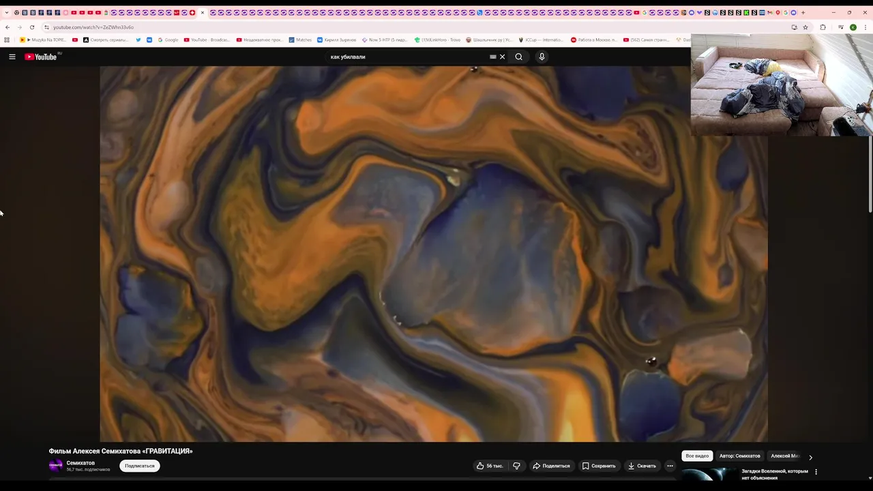Reload the page with the refresh icon
The height and width of the screenshot is (491, 873).
(x=32, y=27)
